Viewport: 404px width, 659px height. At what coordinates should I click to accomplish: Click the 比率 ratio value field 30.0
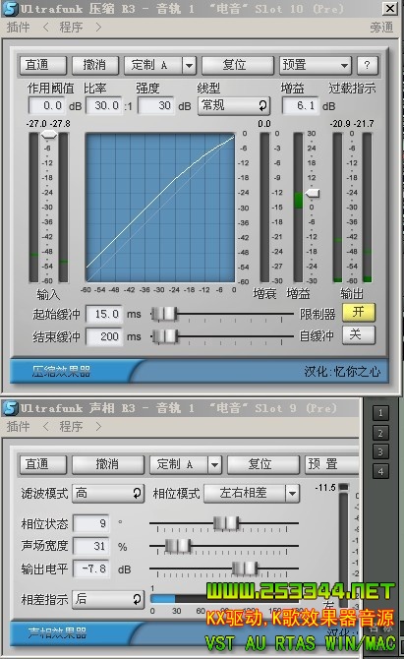[x=104, y=105]
